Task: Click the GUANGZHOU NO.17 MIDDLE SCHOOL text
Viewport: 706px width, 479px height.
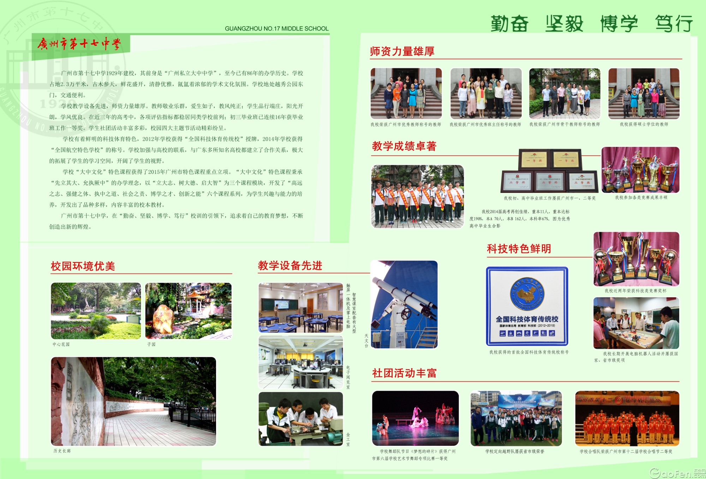Action: [276, 29]
